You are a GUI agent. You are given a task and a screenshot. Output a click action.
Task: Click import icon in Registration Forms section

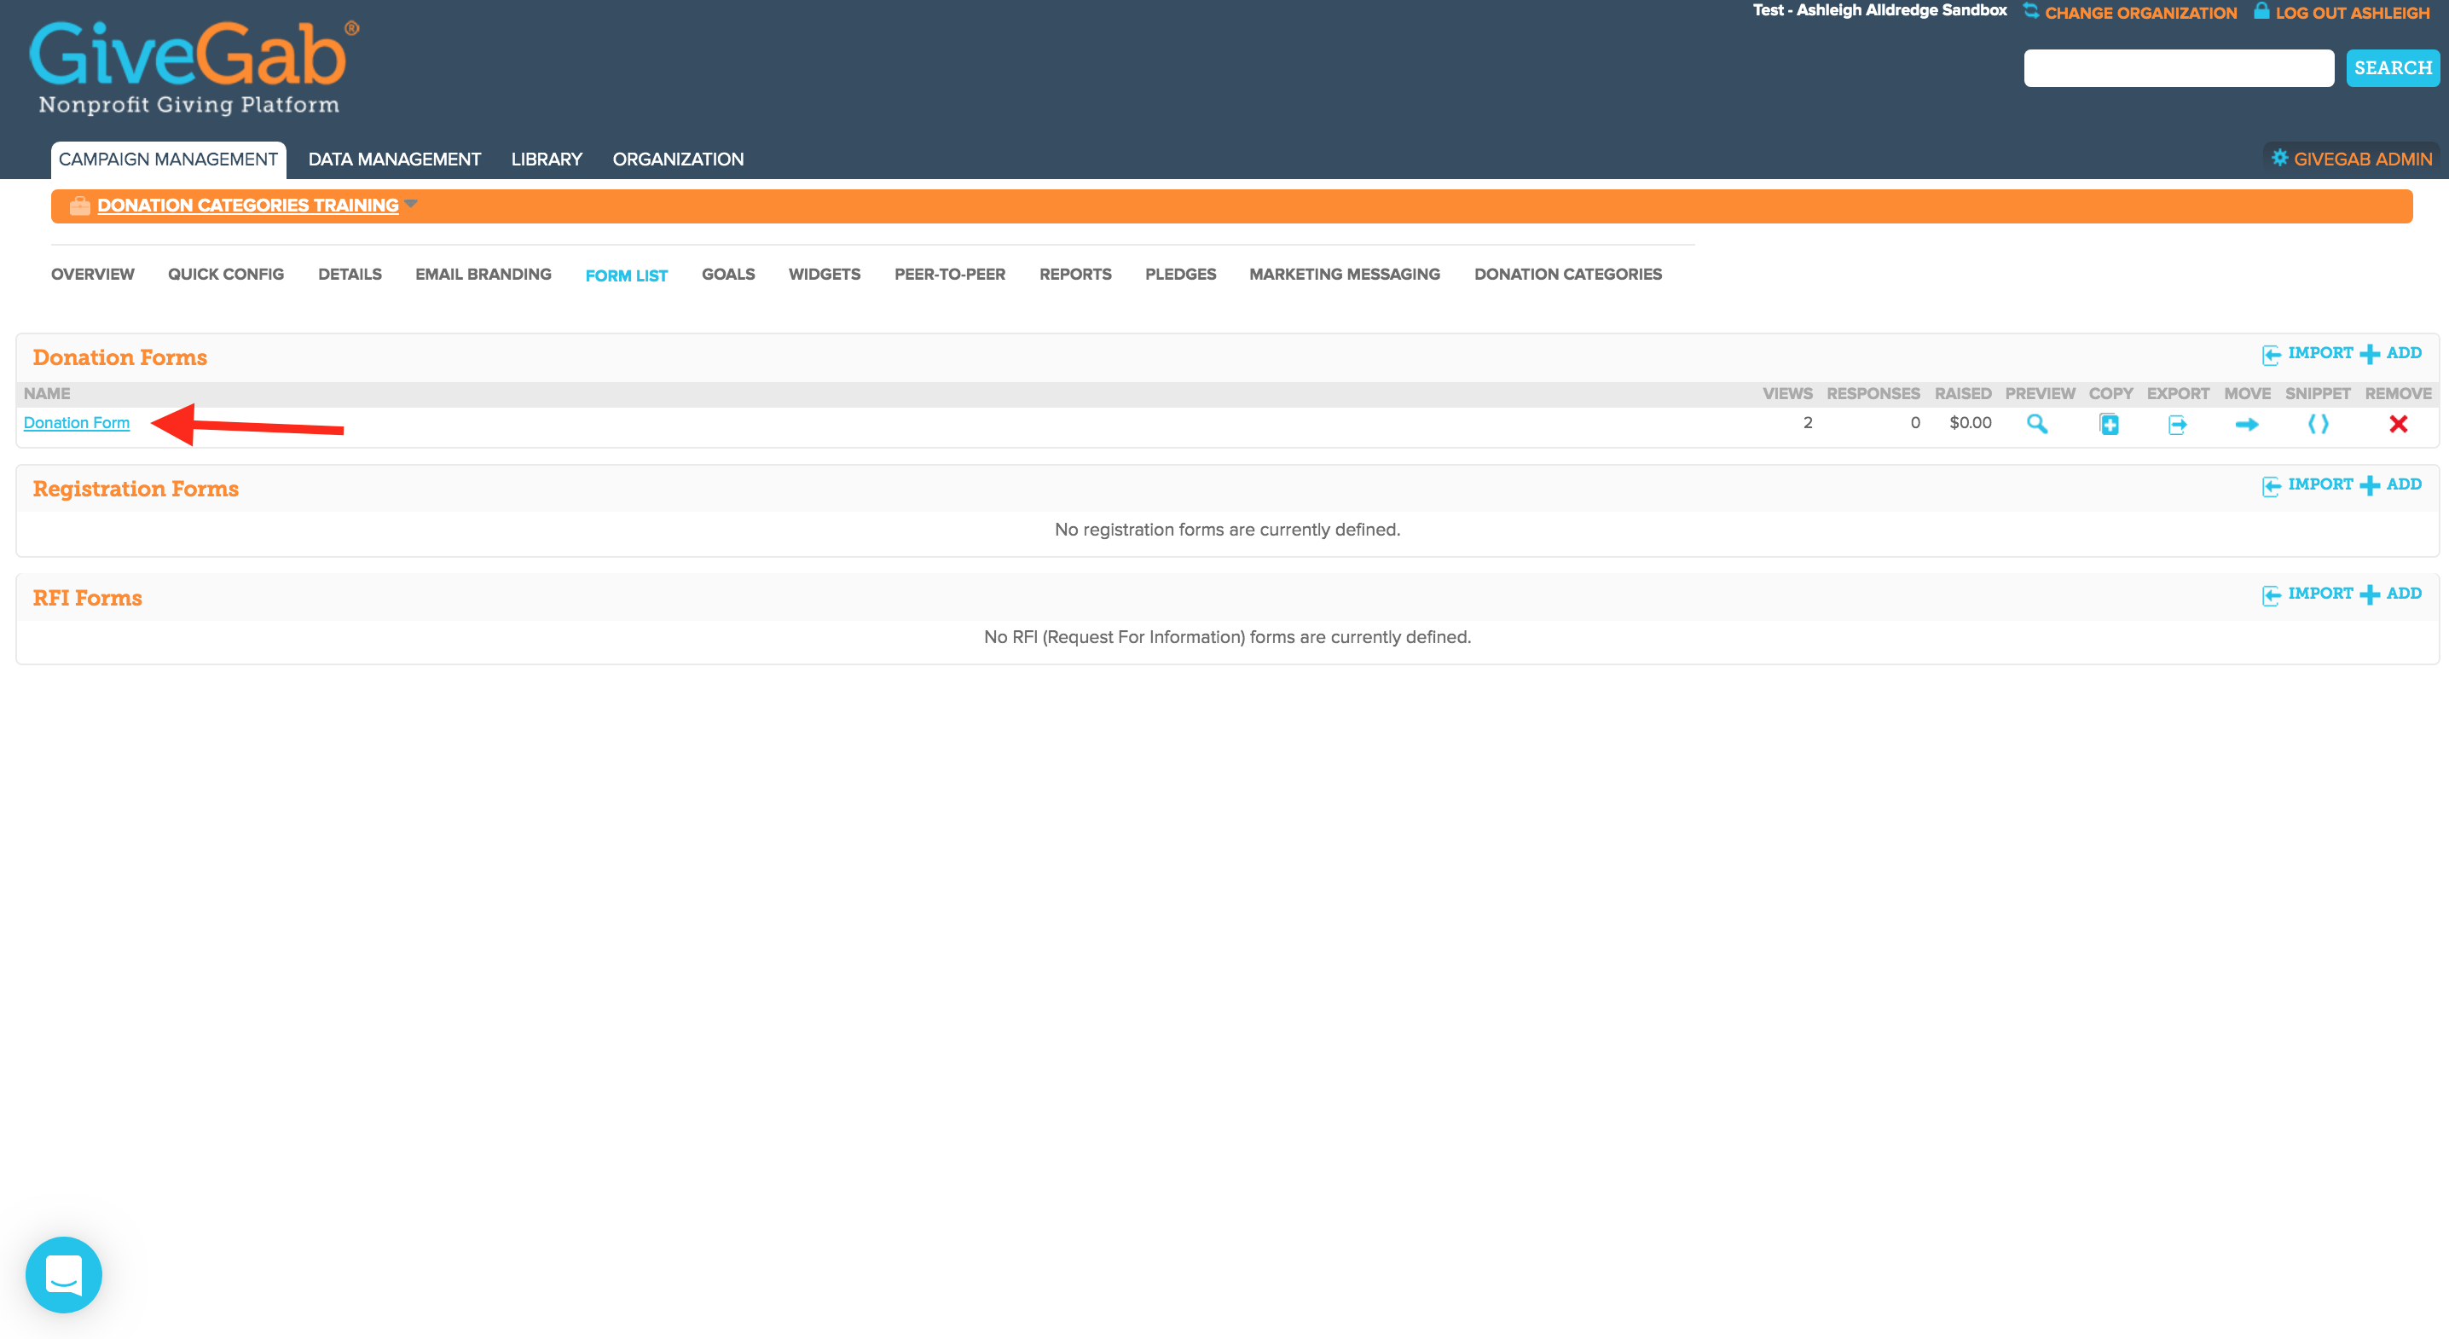[x=2272, y=486]
